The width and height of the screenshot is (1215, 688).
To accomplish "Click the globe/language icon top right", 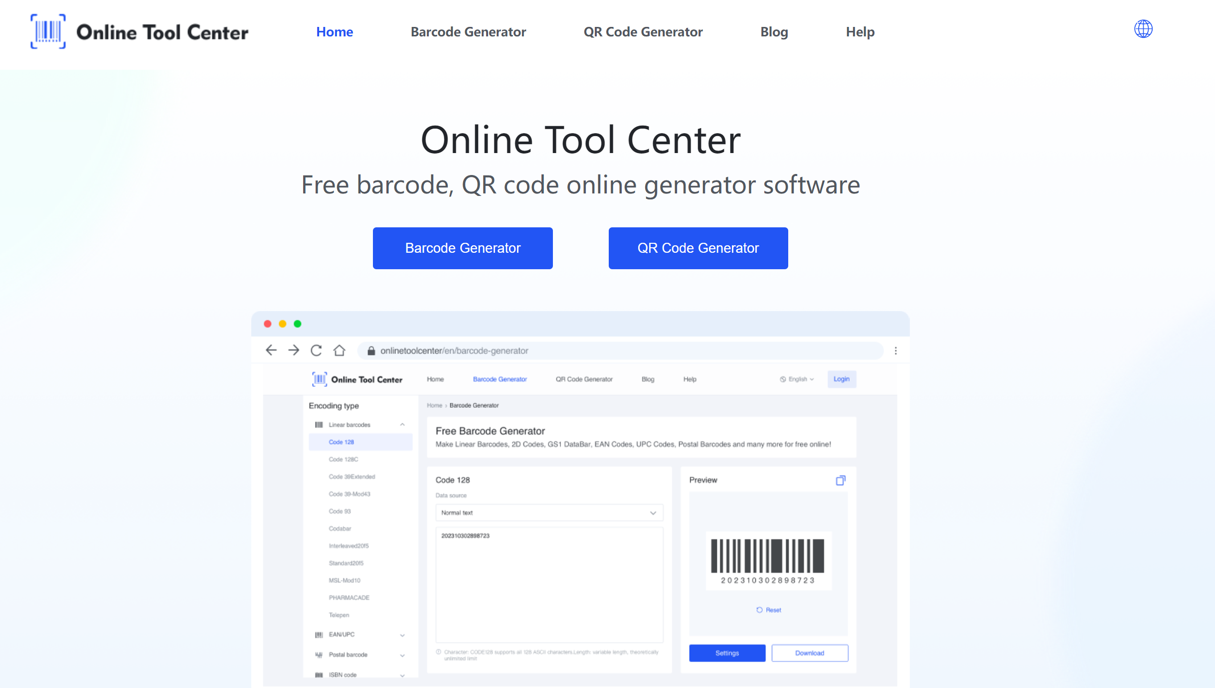I will [1144, 29].
